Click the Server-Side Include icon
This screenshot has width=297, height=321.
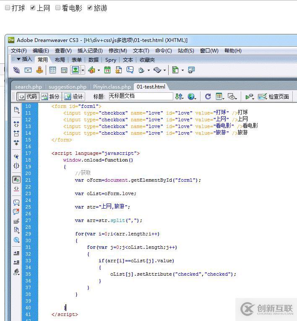click(x=119, y=70)
